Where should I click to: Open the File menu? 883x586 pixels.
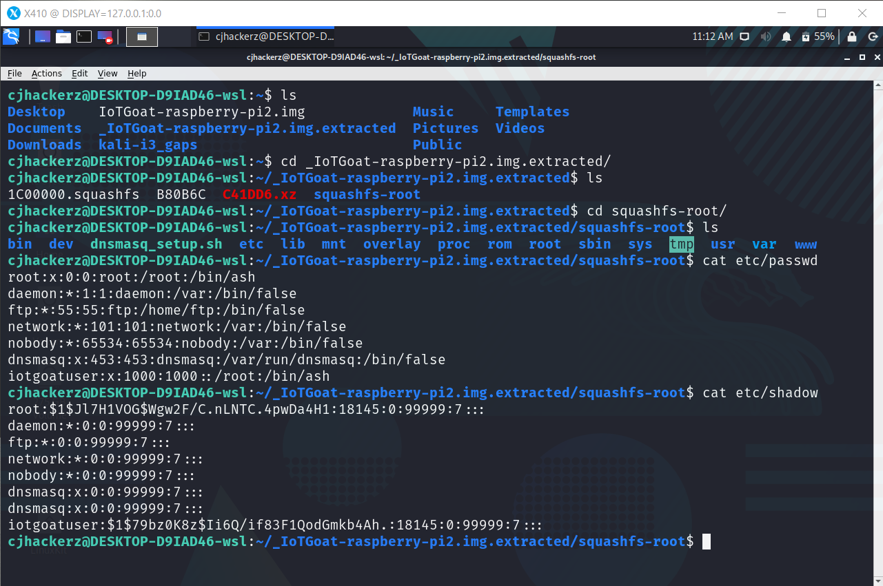[13, 73]
